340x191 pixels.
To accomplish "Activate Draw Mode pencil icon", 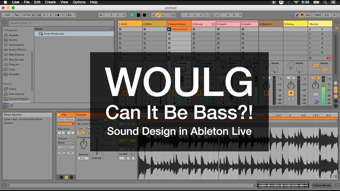I will coord(297,15).
